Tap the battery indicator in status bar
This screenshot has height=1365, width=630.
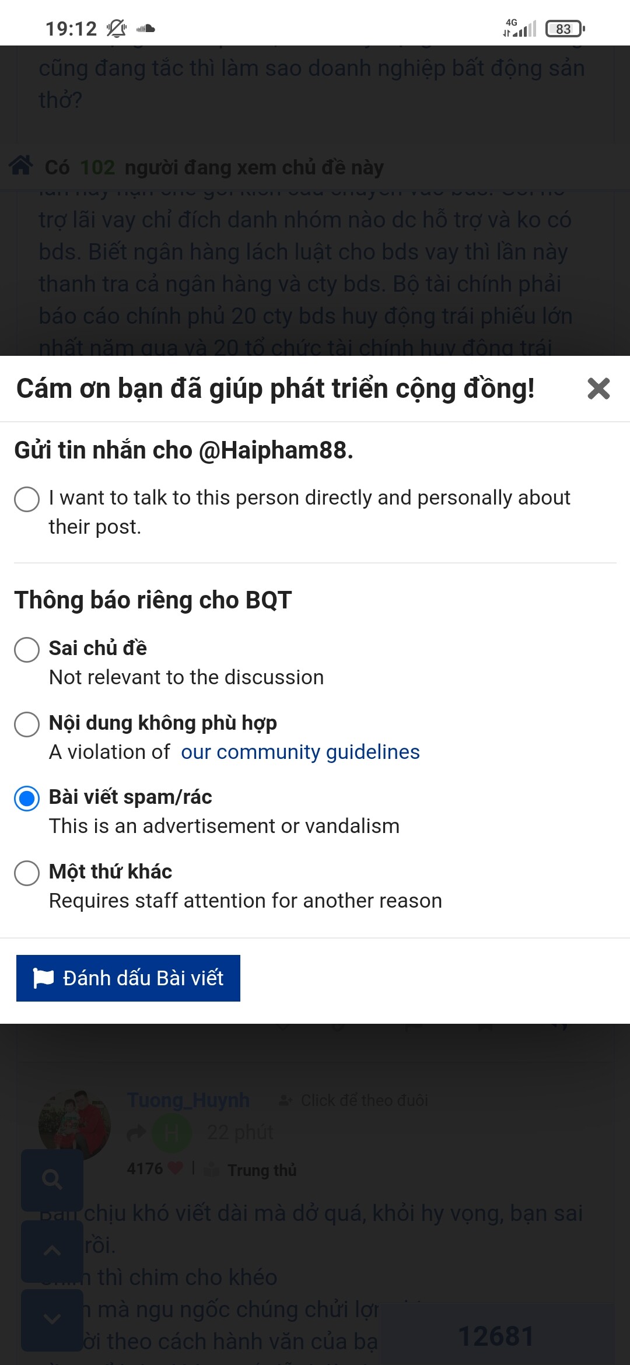point(564,29)
